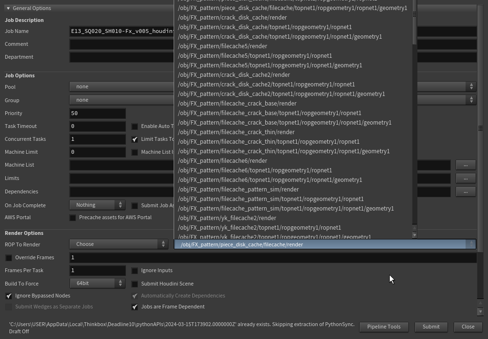Click the Department input field
Viewport: 488px width, 339px height.
273,57
